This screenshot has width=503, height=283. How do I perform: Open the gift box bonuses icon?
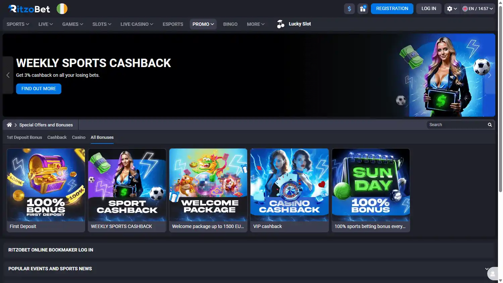coord(363,9)
